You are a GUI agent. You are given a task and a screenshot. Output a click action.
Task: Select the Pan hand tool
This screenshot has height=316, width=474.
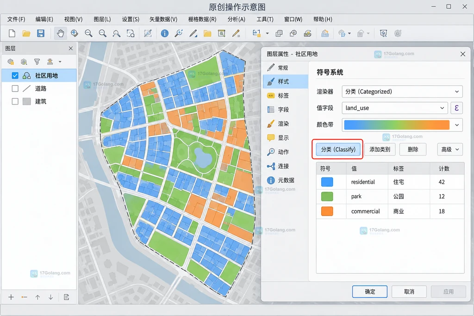click(61, 33)
